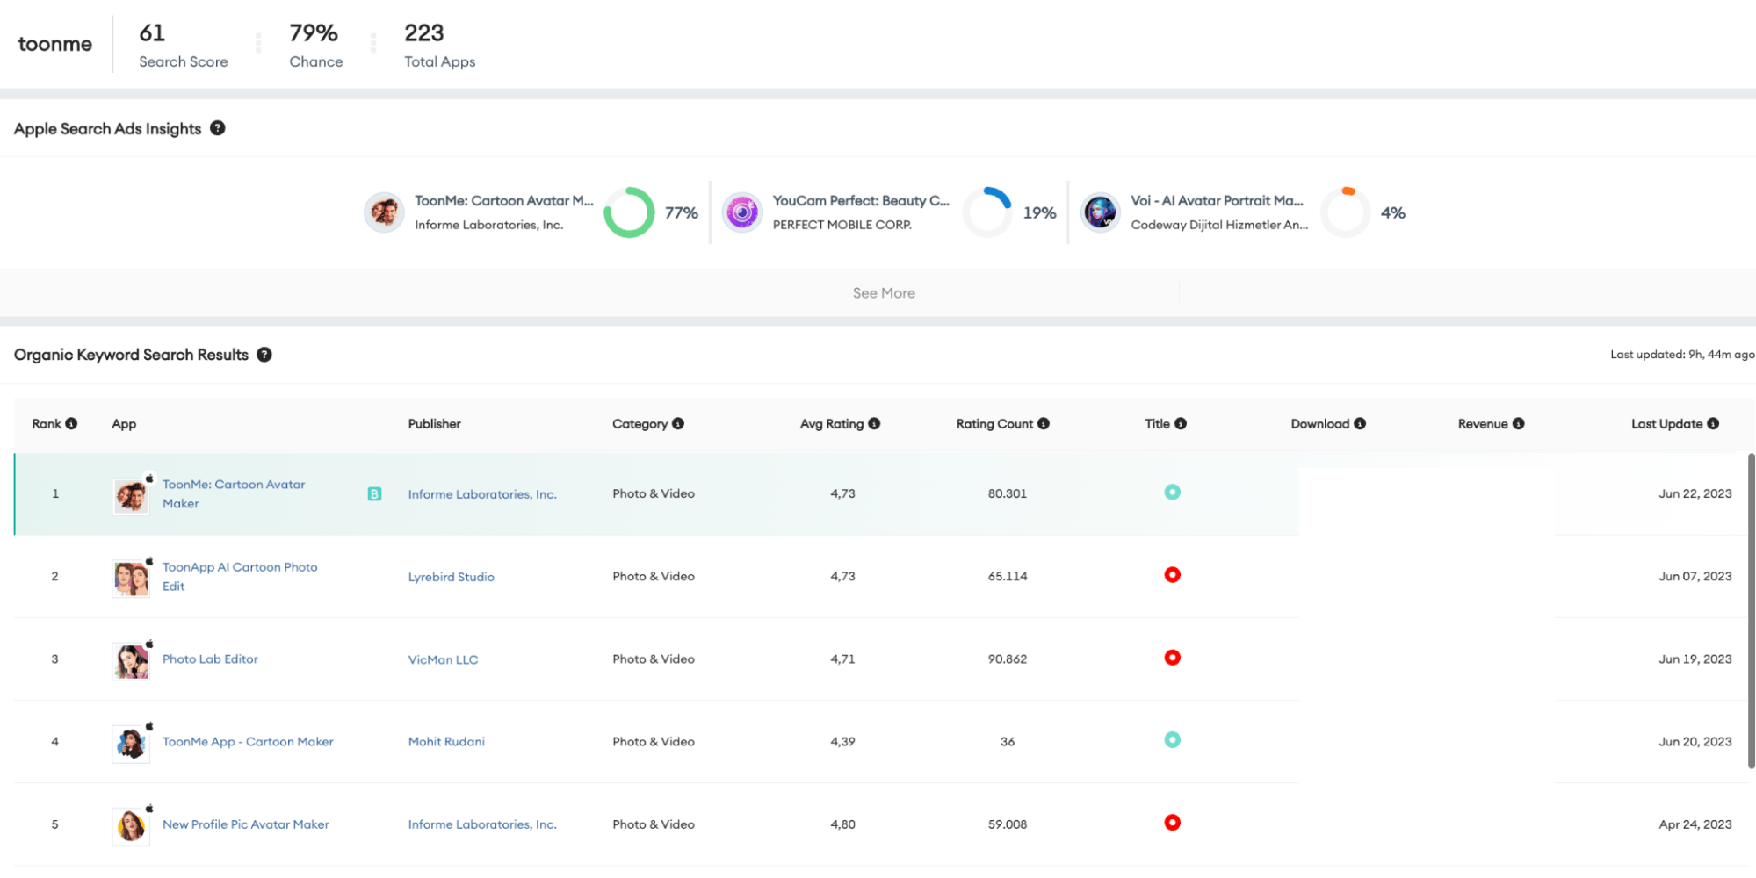This screenshot has height=878, width=1756.
Task: Click the Jun 22, 2023 update date
Action: click(x=1695, y=494)
